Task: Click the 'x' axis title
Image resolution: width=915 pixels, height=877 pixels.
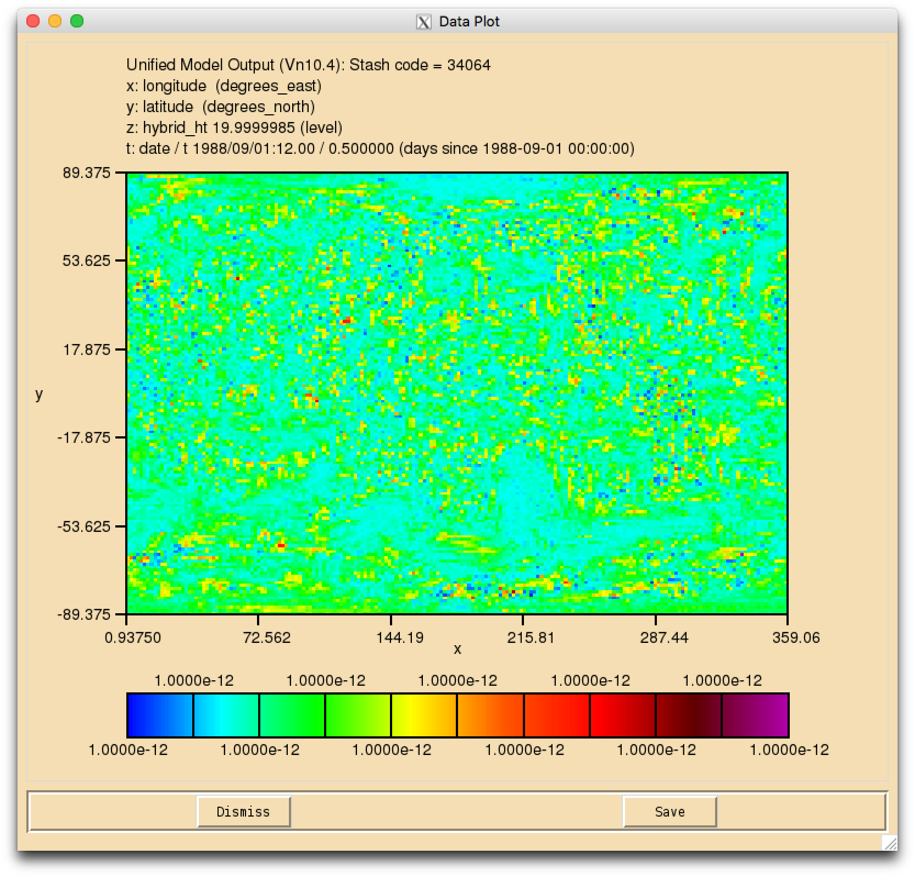Action: pyautogui.click(x=457, y=650)
